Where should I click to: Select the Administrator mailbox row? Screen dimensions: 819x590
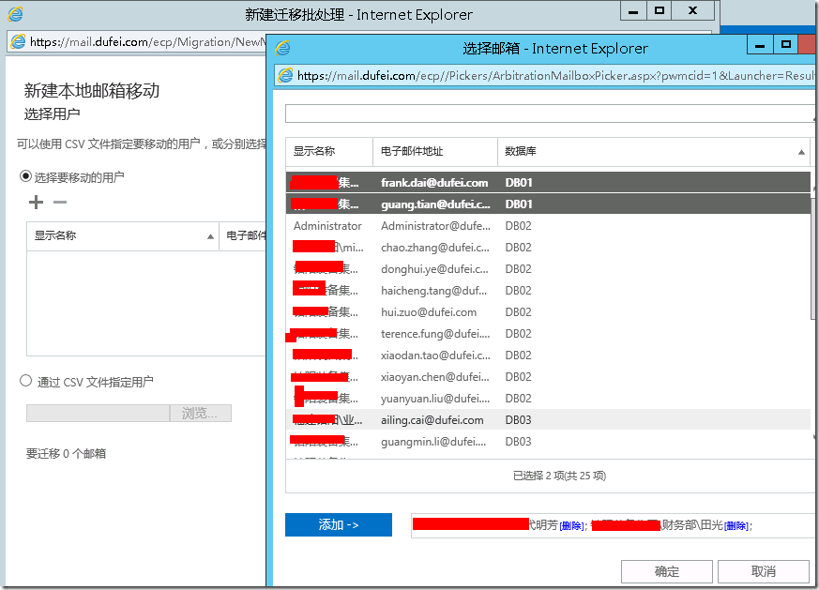(x=548, y=226)
